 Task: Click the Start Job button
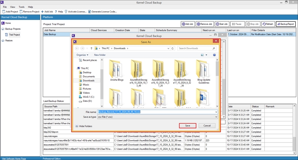point(222,24)
